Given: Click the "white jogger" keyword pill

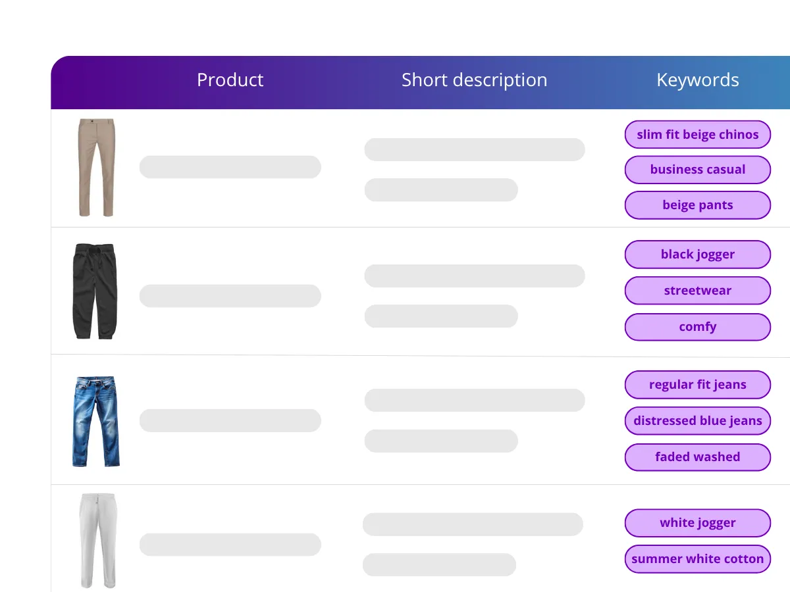Looking at the screenshot, I should [x=697, y=523].
